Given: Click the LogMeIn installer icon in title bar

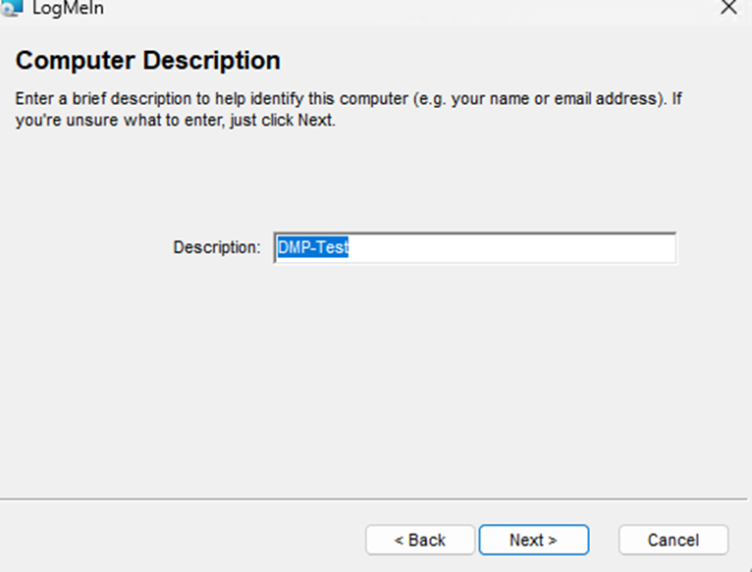Looking at the screenshot, I should pyautogui.click(x=12, y=7).
